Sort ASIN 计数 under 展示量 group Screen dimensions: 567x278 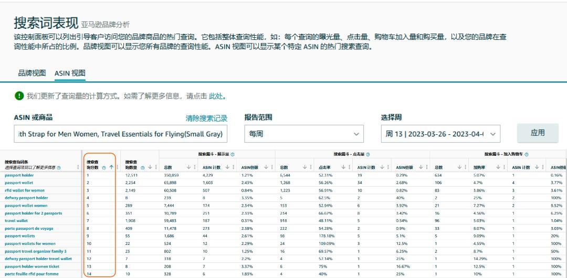point(227,167)
